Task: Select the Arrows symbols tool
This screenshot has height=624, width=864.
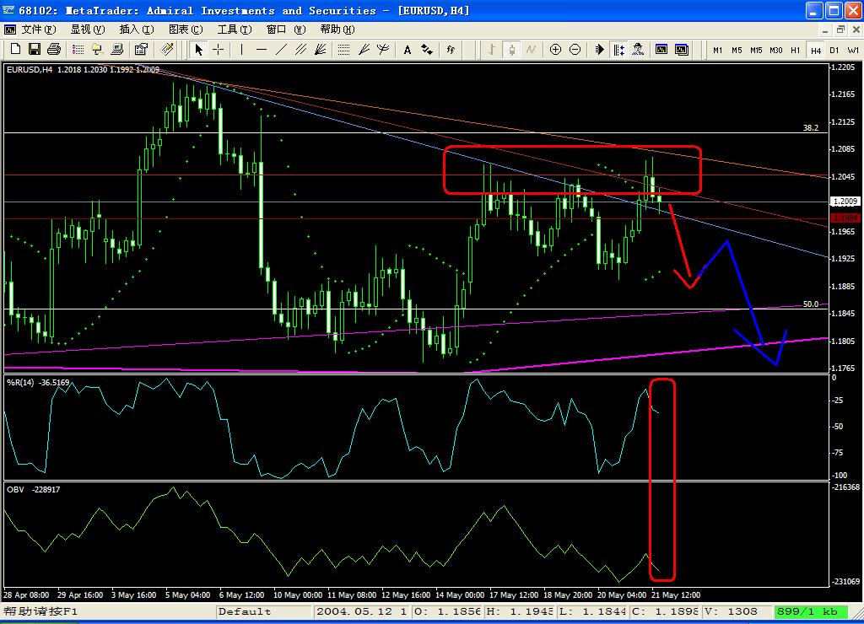Action: pos(426,50)
